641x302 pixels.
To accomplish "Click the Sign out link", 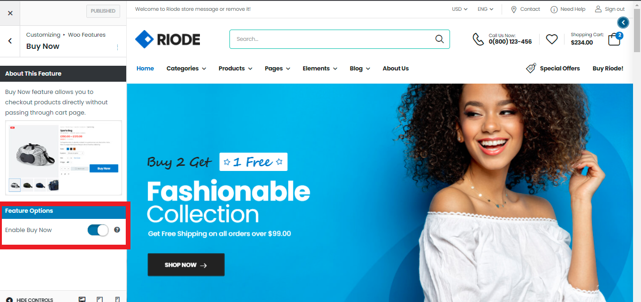I will point(610,9).
